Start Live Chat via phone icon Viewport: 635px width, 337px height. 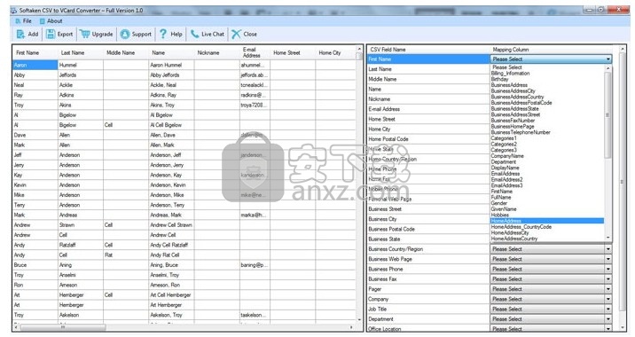point(195,34)
